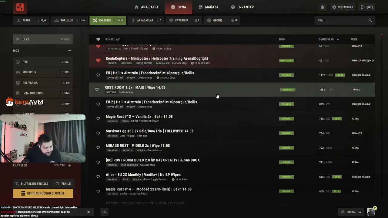The image size is (388, 218).
Task: Open SEÇENEKLER options
Action: 343,7
